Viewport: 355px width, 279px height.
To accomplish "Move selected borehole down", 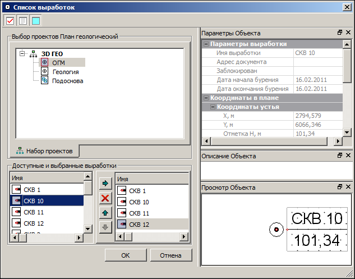I will [x=105, y=227].
